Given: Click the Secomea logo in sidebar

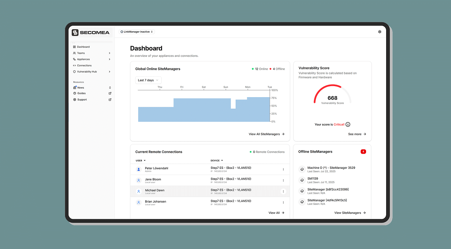Looking at the screenshot, I should point(91,33).
